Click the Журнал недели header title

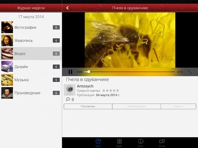click(31, 8)
